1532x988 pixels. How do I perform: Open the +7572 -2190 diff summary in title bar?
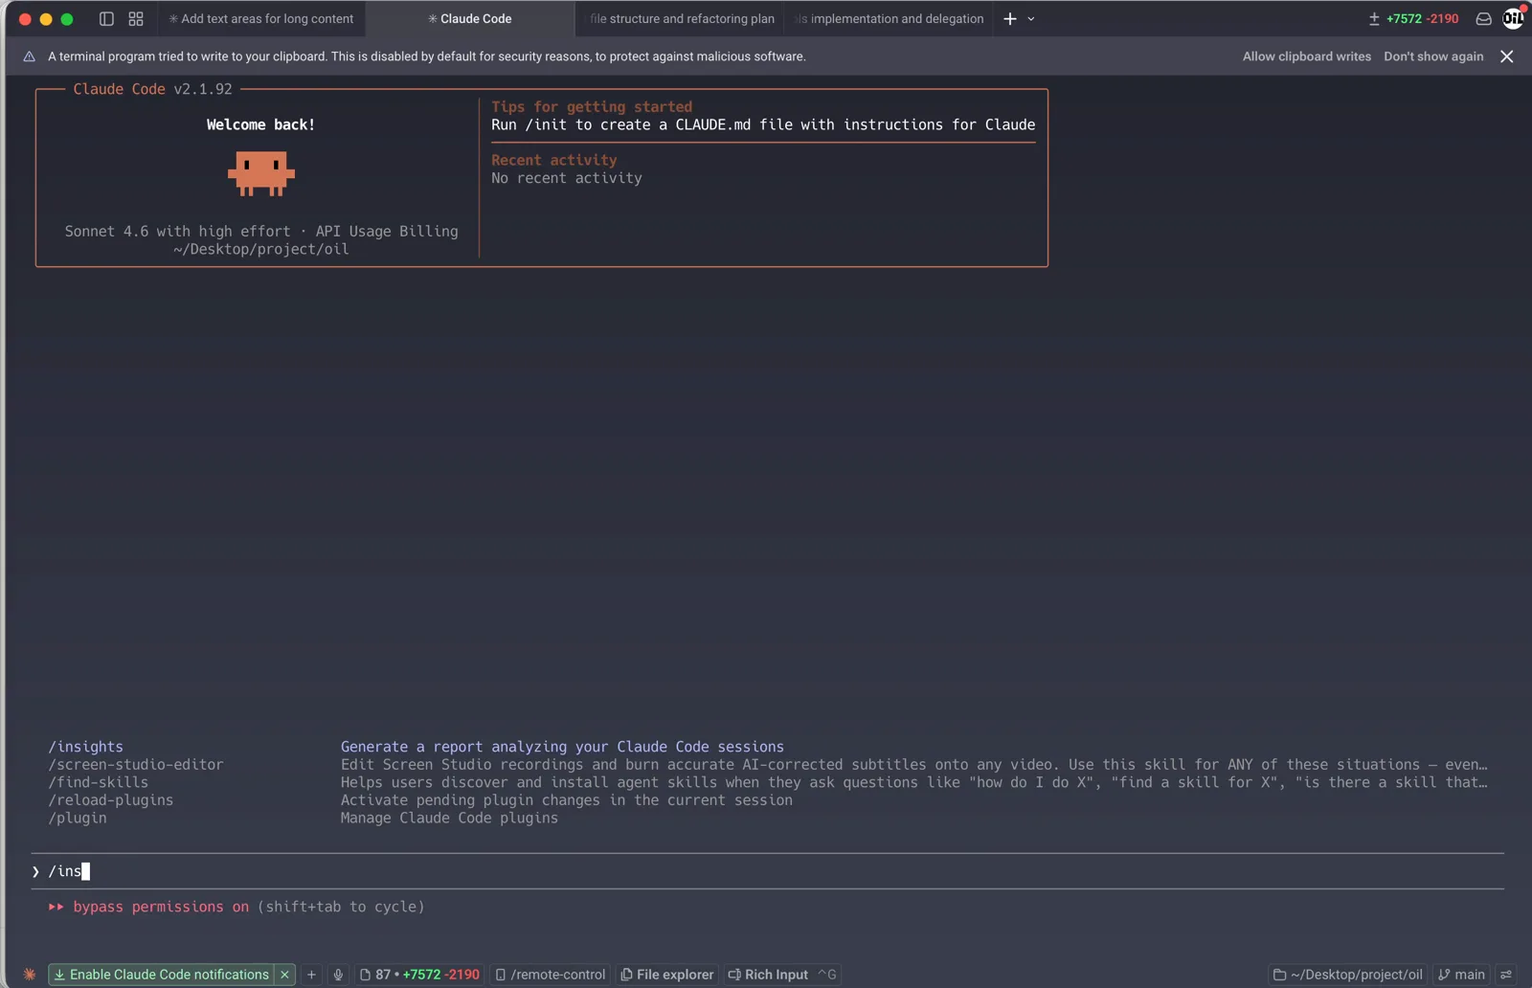(x=1413, y=19)
